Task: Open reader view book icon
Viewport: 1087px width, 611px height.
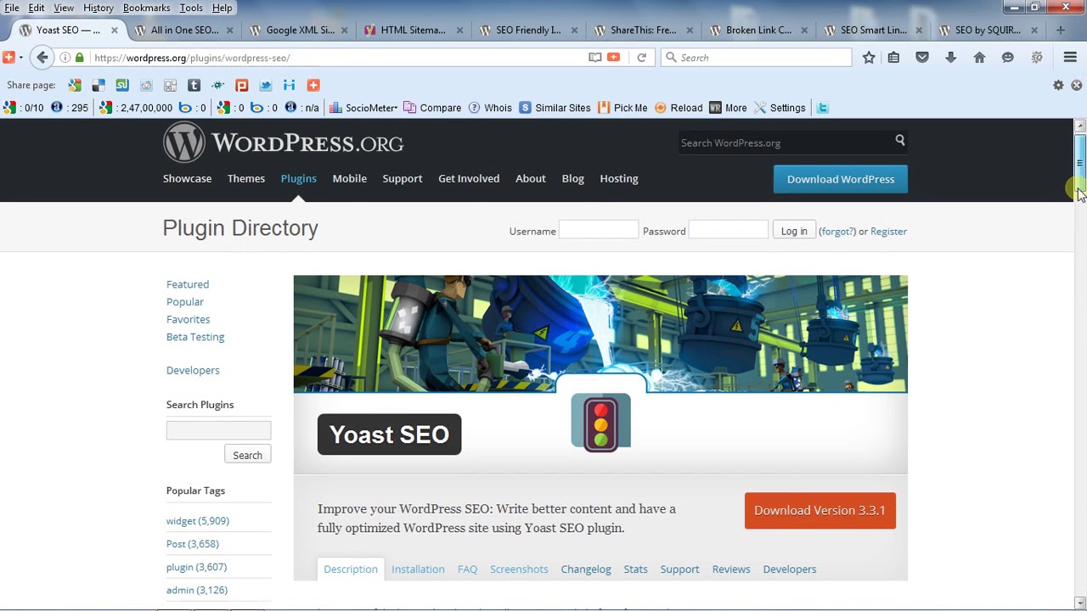Action: pyautogui.click(x=595, y=58)
